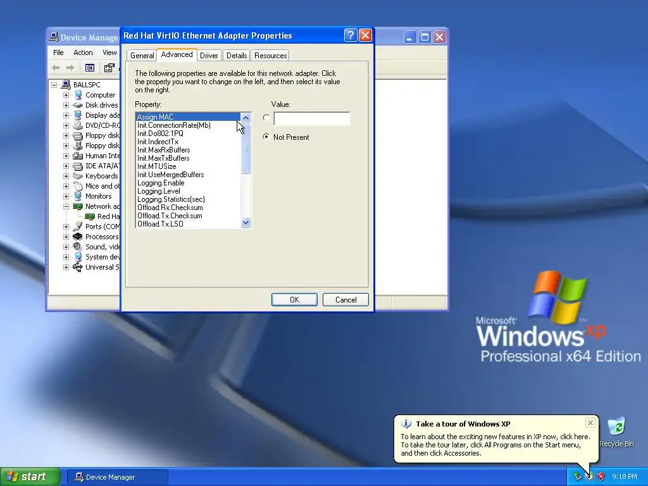
Task: Select the DVD/CD-ROM drives disc icon
Action: [78, 125]
